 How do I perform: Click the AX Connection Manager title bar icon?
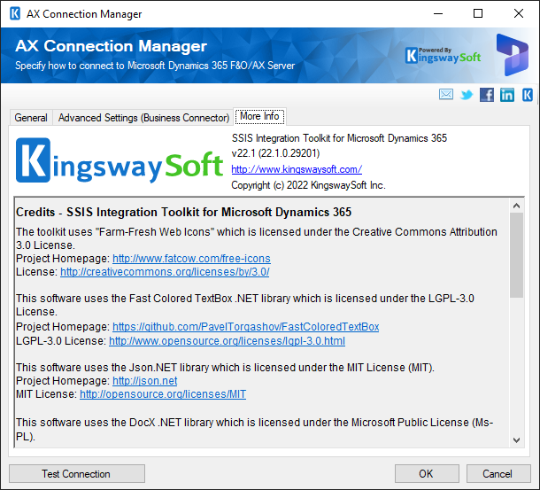[x=15, y=14]
